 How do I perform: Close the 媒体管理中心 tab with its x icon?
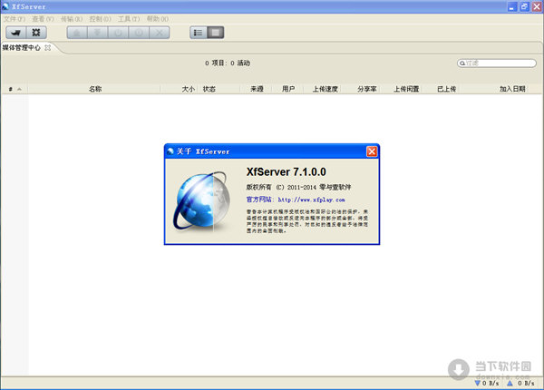[x=47, y=47]
